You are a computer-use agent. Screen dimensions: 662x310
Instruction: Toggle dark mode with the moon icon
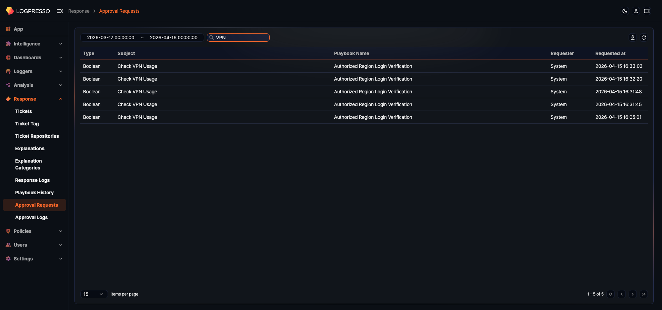pos(625,11)
